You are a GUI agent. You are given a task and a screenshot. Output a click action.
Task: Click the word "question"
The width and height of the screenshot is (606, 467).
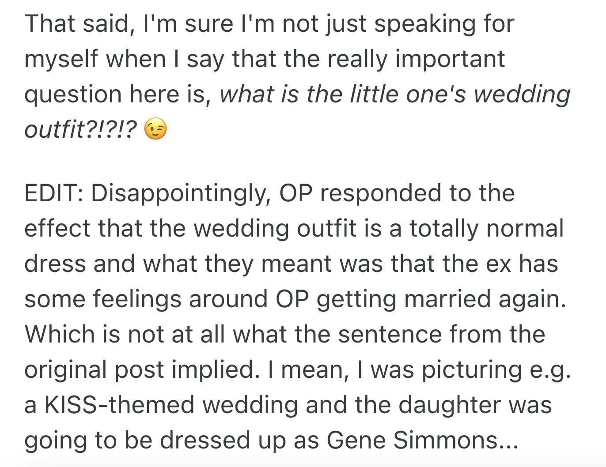(73, 94)
